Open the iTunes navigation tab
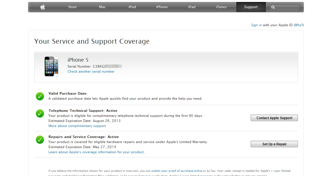This screenshot has width=330, height=176. pyautogui.click(x=221, y=7)
